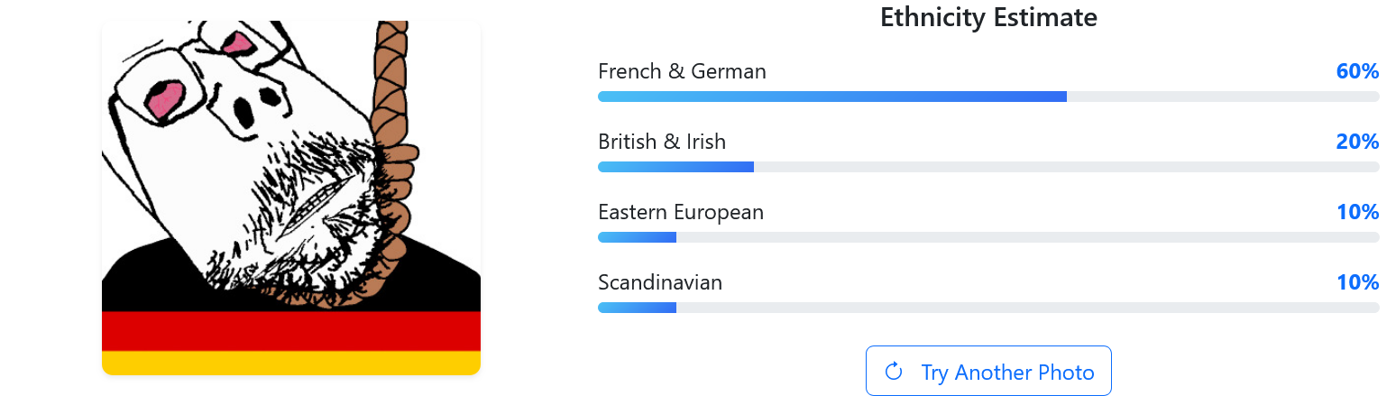The width and height of the screenshot is (1396, 396).
Task: Click the filled blue Eastern European bar
Action: pos(637,237)
